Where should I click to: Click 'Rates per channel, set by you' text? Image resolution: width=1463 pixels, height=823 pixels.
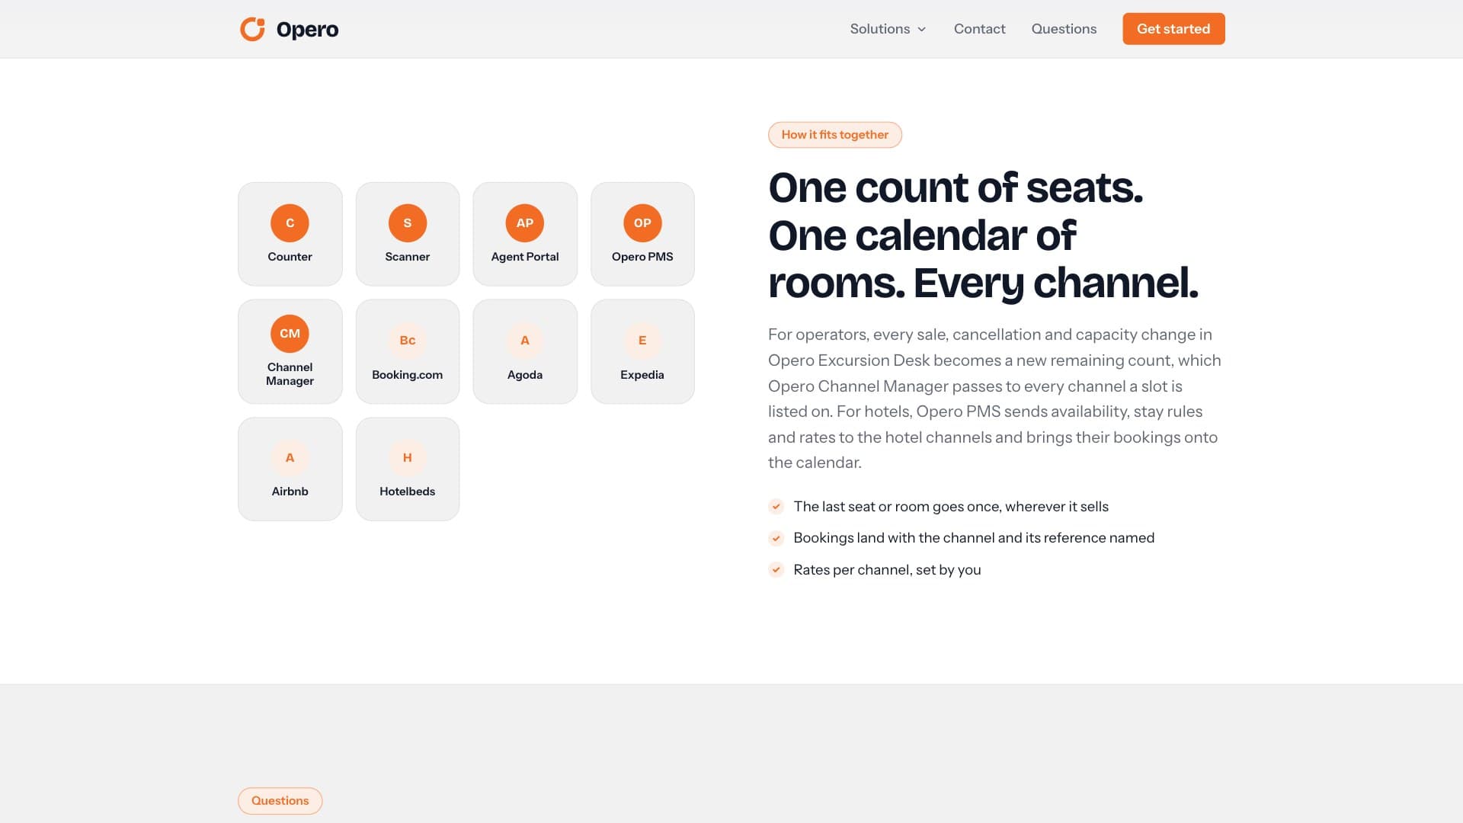click(x=887, y=570)
